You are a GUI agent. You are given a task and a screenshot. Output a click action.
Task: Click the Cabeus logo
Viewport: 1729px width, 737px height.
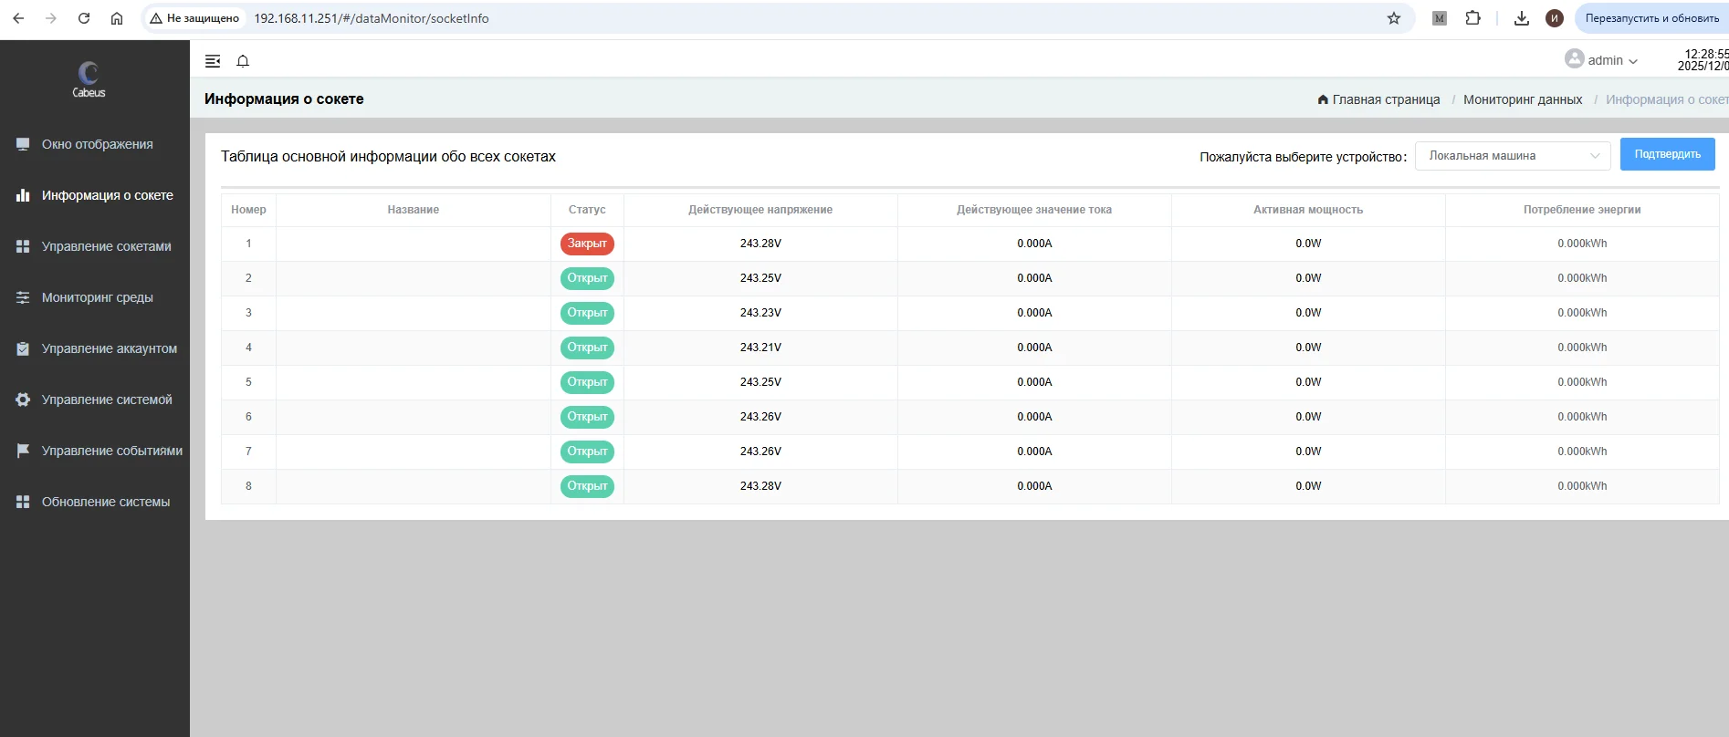click(89, 79)
